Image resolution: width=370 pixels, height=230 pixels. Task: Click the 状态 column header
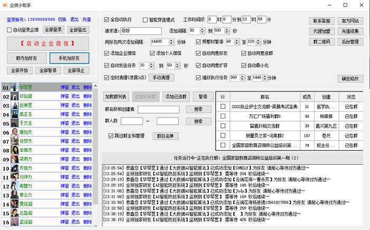pos(351,97)
